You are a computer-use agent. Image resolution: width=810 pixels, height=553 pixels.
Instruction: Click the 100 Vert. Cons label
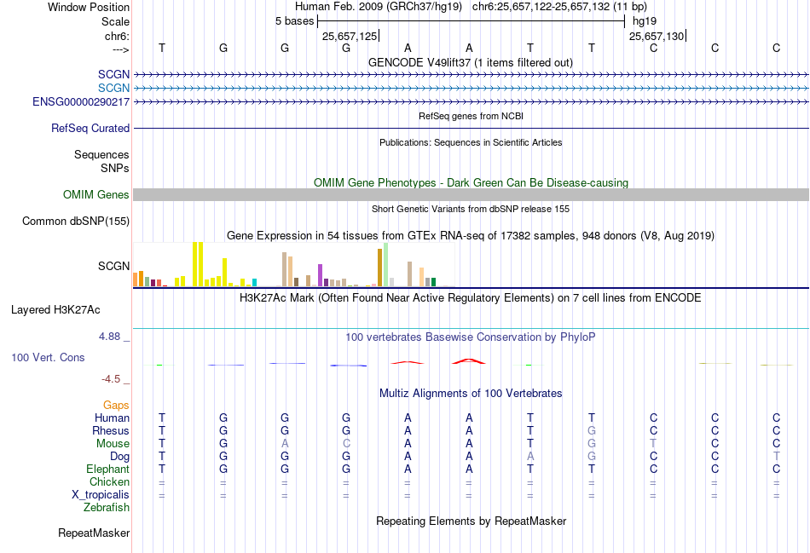tap(48, 357)
